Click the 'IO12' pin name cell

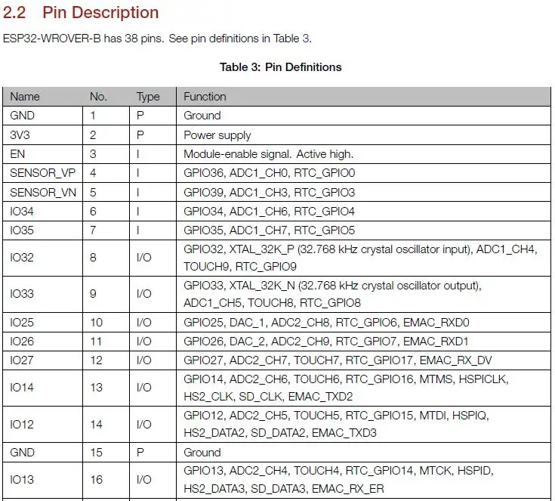(x=42, y=424)
